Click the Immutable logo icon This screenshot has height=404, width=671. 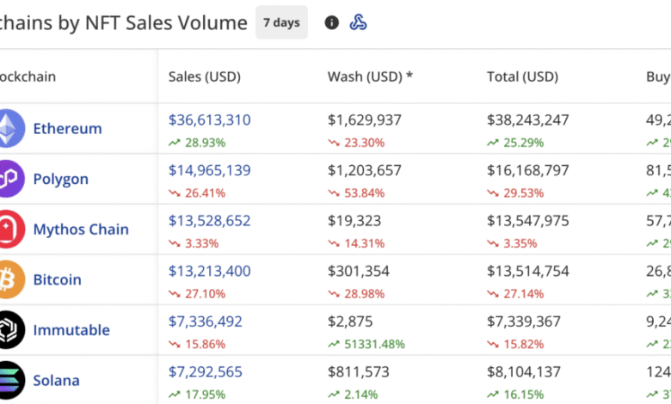tap(10, 330)
